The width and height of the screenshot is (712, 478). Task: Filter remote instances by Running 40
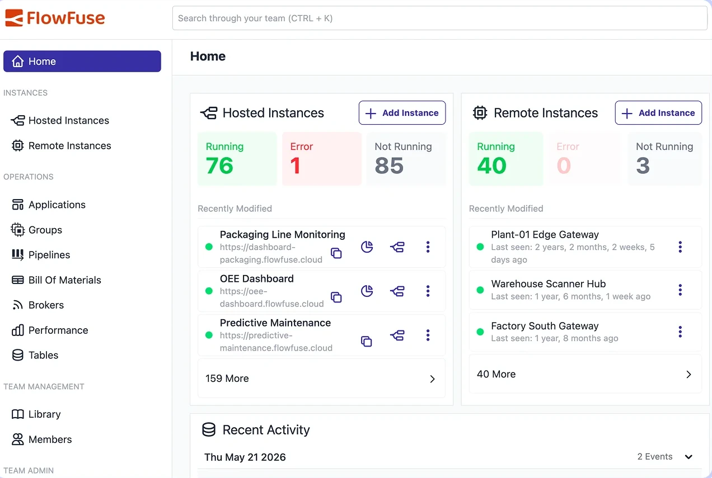tap(506, 159)
